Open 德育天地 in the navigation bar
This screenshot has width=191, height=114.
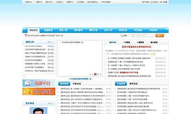tap(93, 30)
